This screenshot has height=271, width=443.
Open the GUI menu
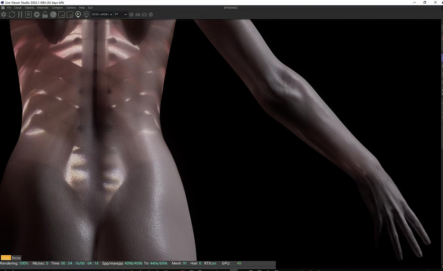[90, 8]
